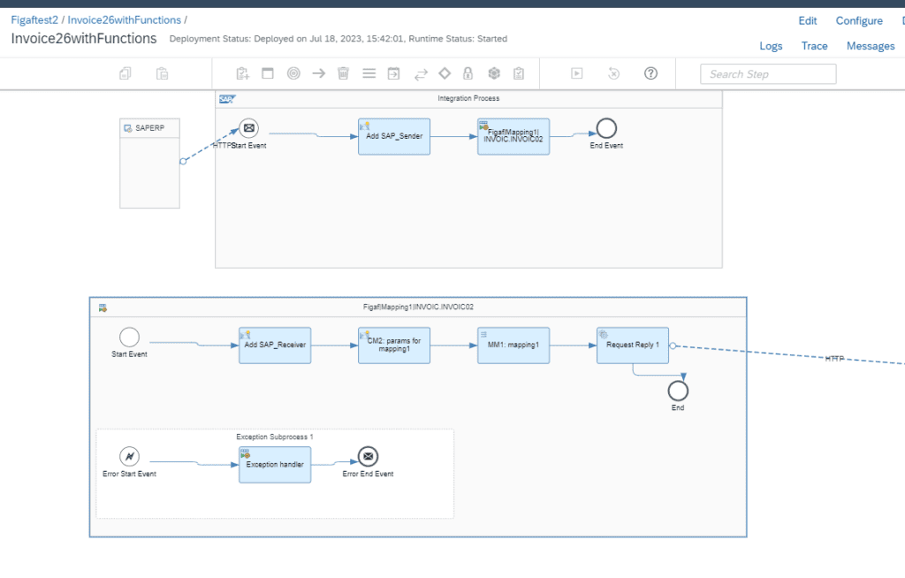Screen dimensions: 905x578
Task: Select the Figaf|Mapping1|INVOIC.INVOIC02 process call step
Action: tap(513, 136)
